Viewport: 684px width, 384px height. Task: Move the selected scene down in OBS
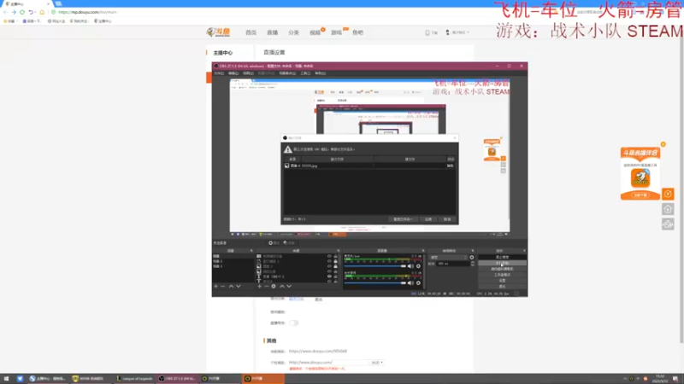pos(239,287)
